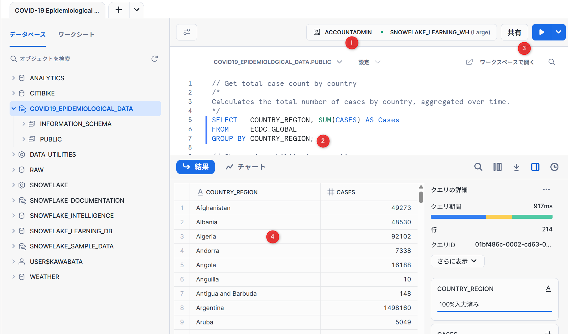Click the USER$KAWABATA person icon

(22, 262)
